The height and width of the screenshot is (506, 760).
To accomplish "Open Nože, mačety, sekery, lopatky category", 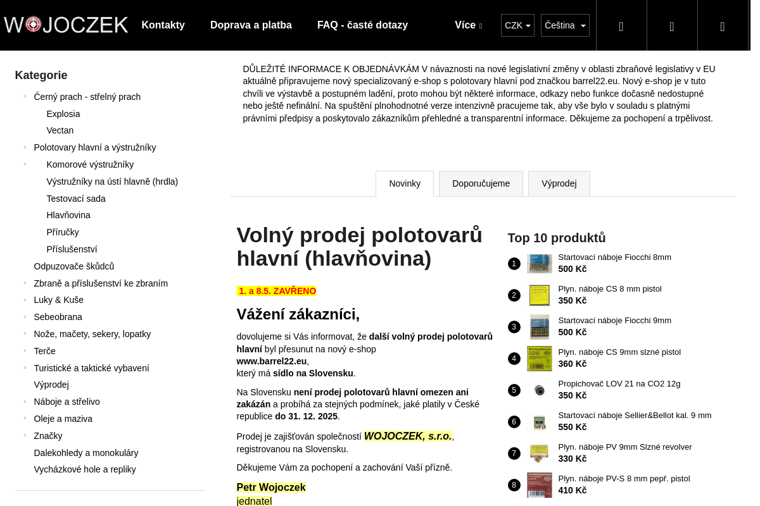I will point(92,334).
